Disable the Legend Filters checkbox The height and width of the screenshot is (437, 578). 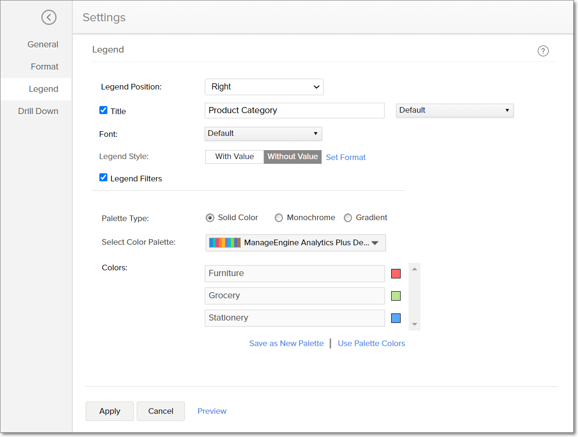(104, 178)
